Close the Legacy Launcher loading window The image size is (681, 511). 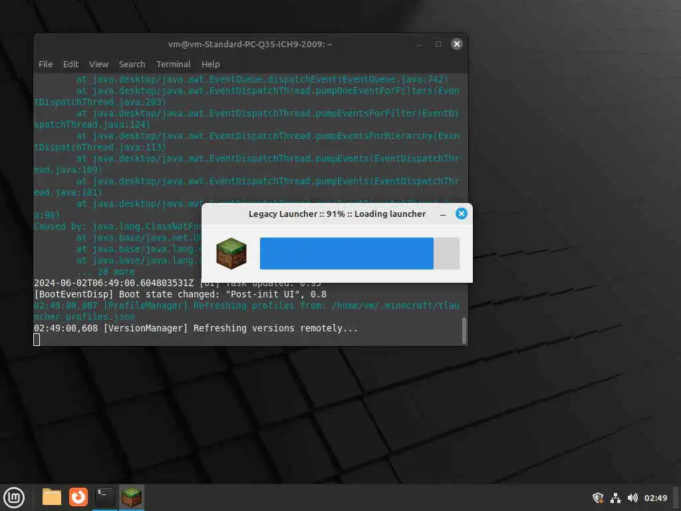(x=462, y=214)
